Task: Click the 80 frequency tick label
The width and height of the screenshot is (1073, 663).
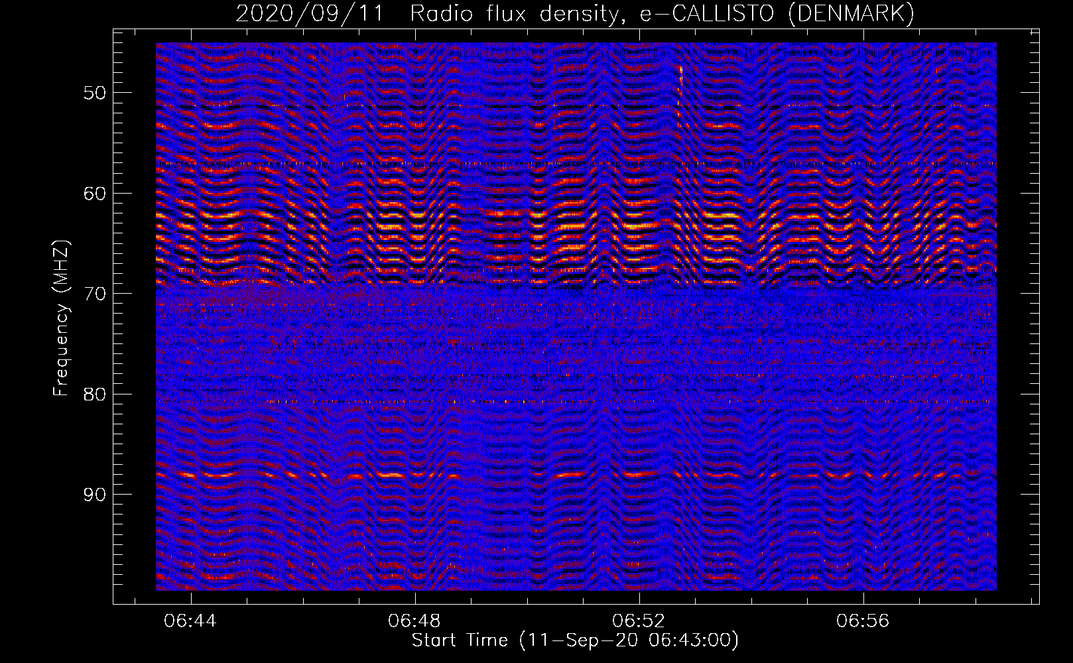Action: (x=95, y=394)
